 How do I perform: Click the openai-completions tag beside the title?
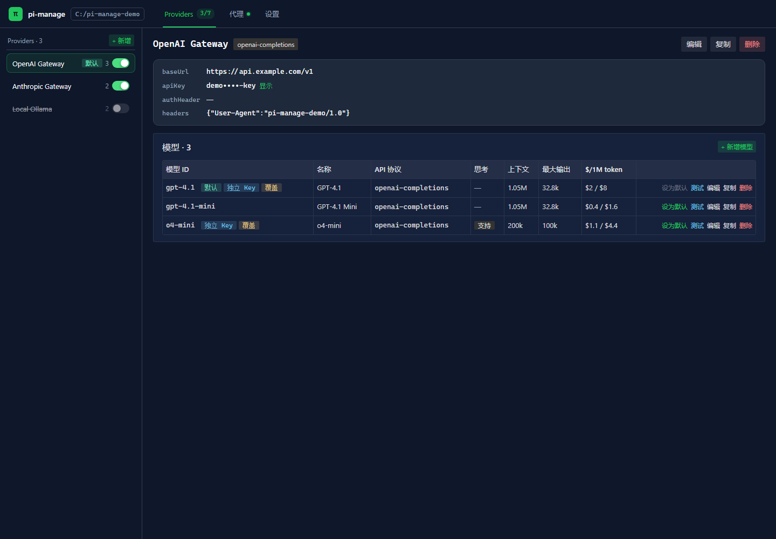[x=266, y=45]
